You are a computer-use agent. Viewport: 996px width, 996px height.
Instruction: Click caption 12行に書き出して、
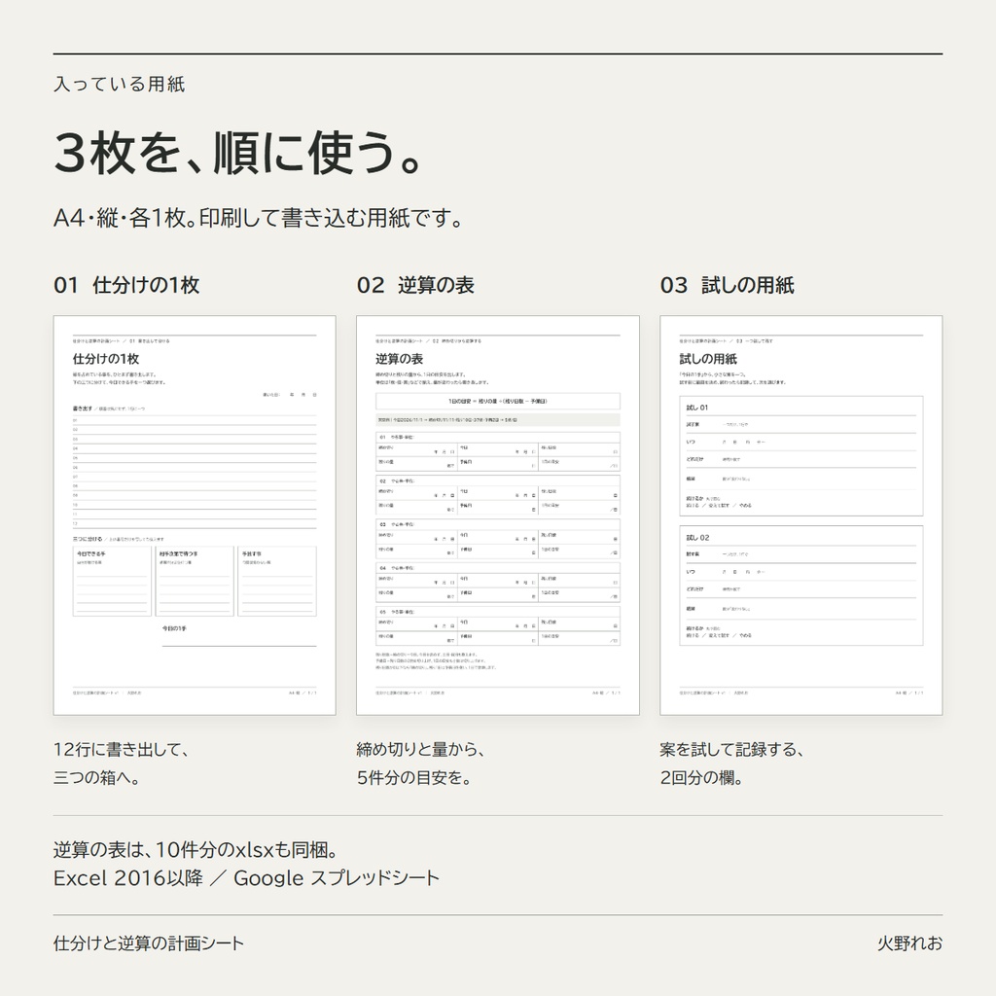coord(122,750)
